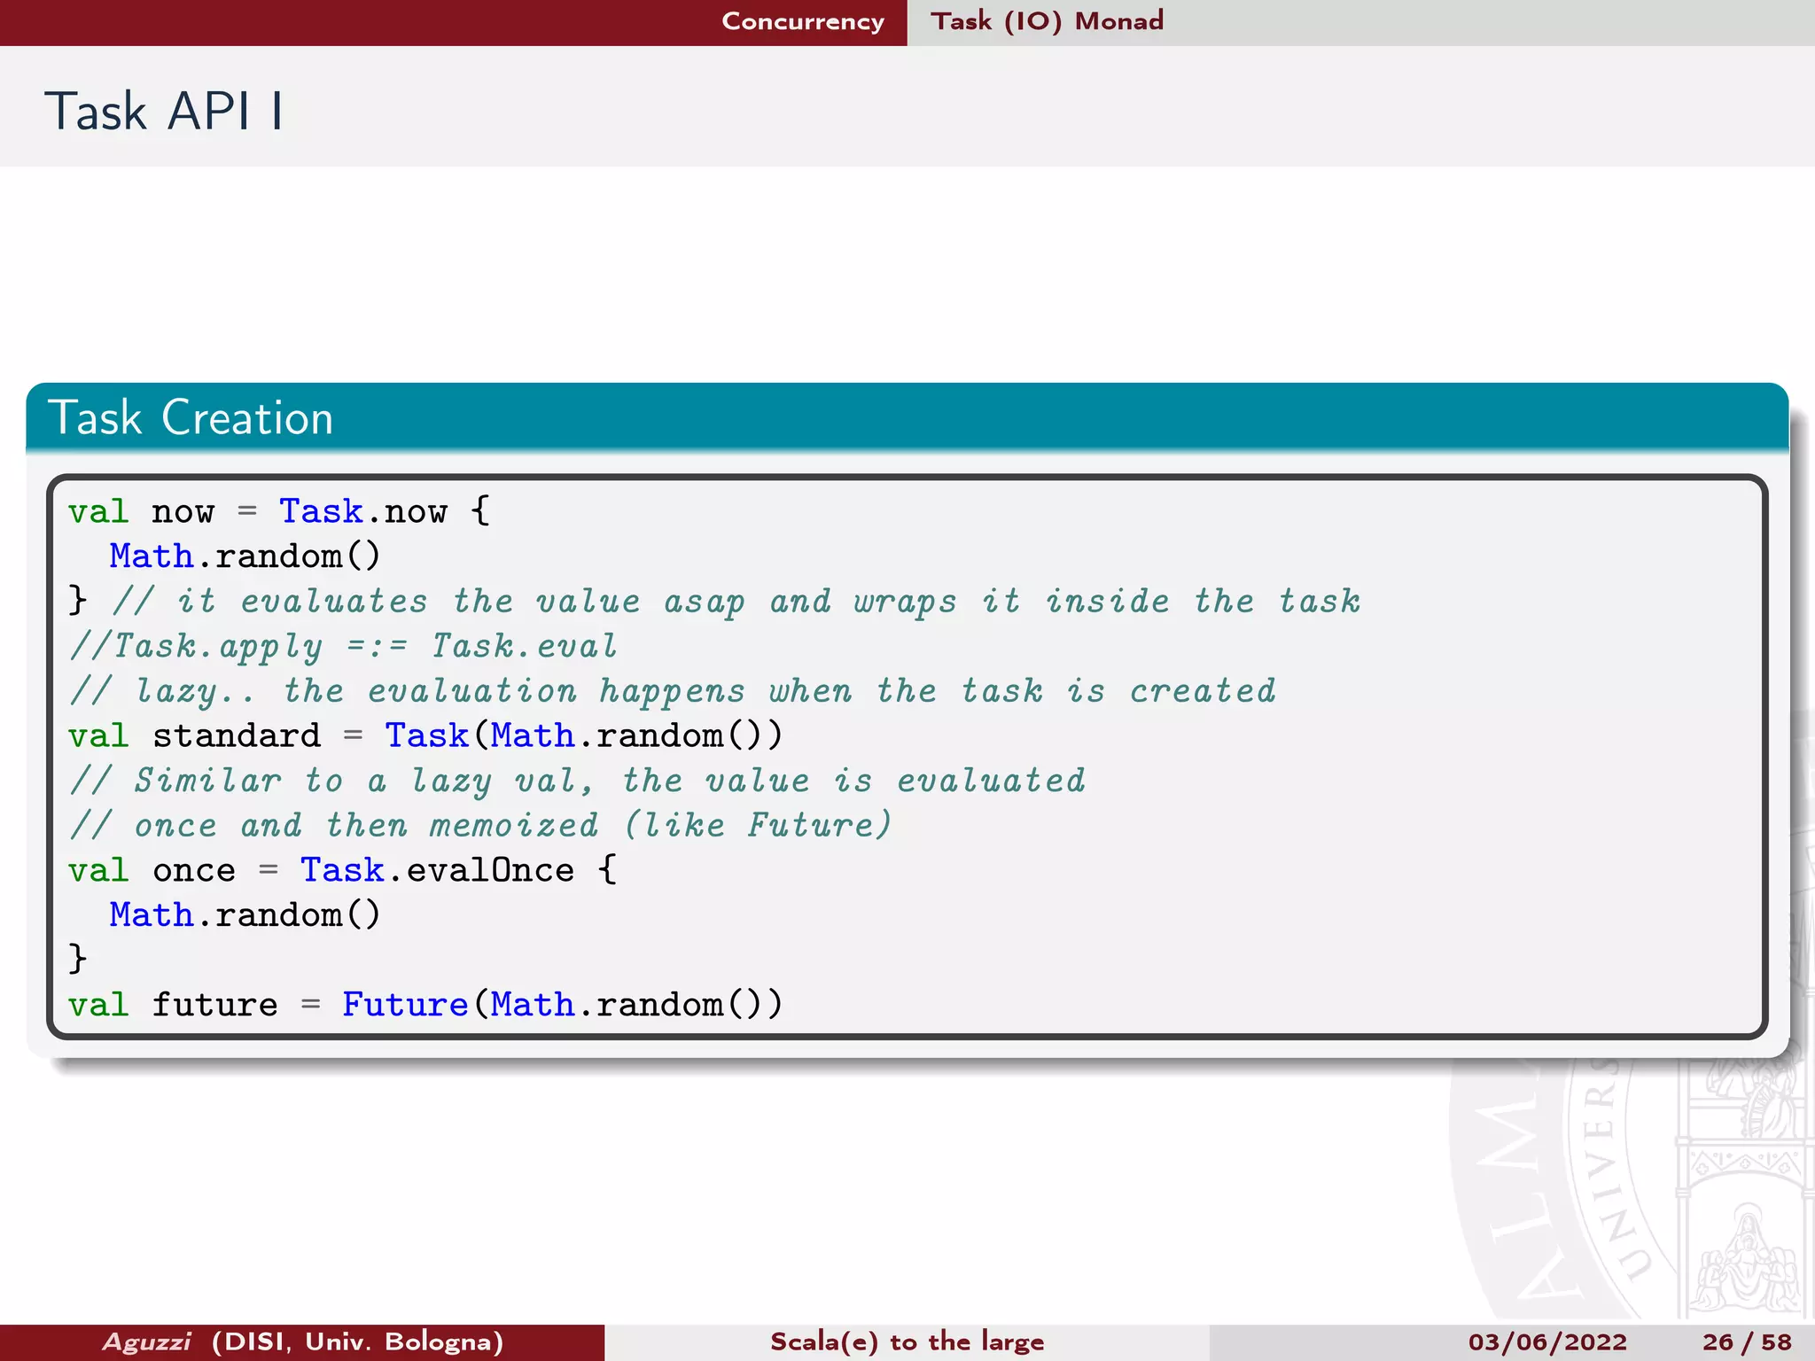
Task: Click the 'Scala(e) to the large' footer title
Action: point(907,1342)
